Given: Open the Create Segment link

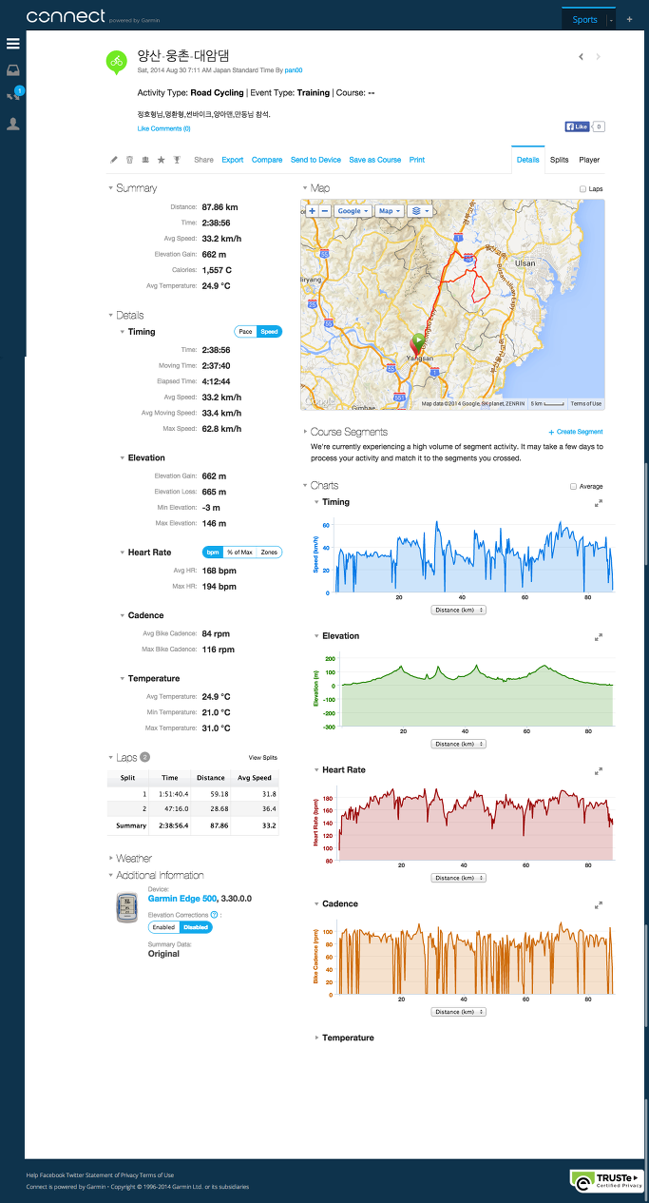Looking at the screenshot, I should coord(576,432).
